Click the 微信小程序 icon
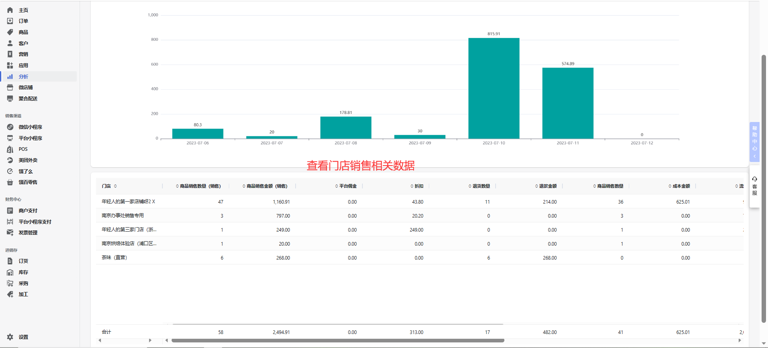Screen dimensions: 768x348 click(10, 127)
